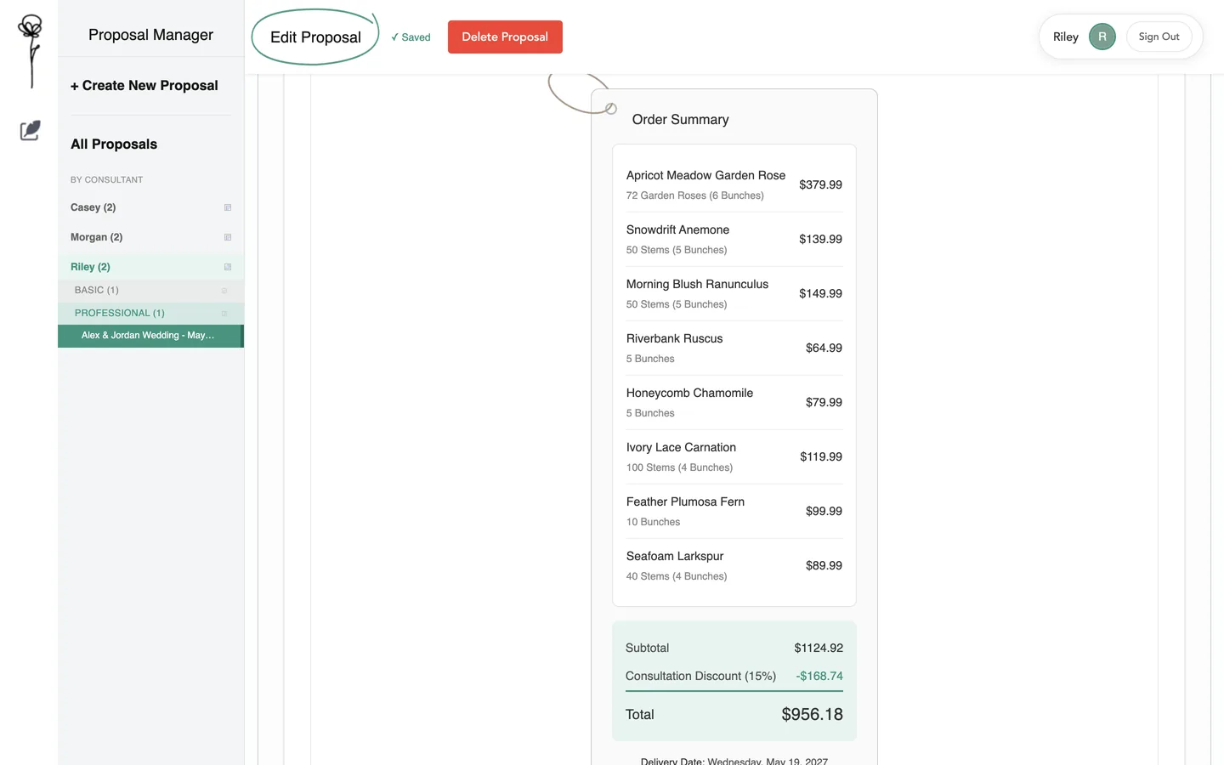The width and height of the screenshot is (1224, 765).
Task: Select Feather Plumosa Fern item
Action: 734,511
